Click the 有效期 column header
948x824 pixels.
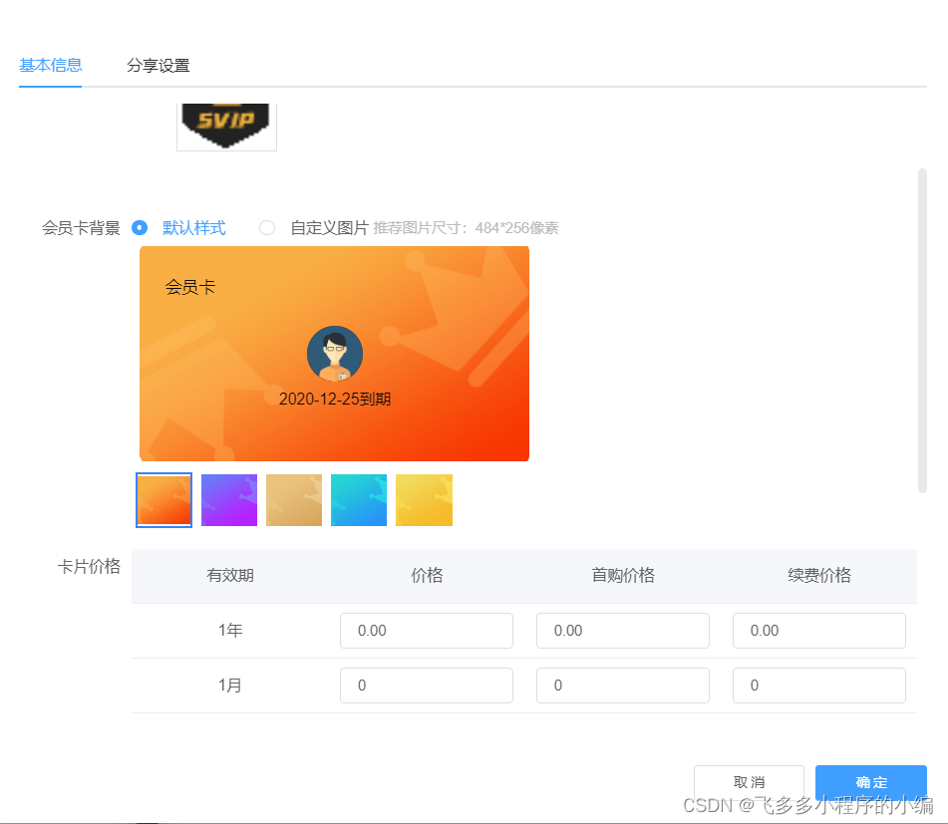230,575
